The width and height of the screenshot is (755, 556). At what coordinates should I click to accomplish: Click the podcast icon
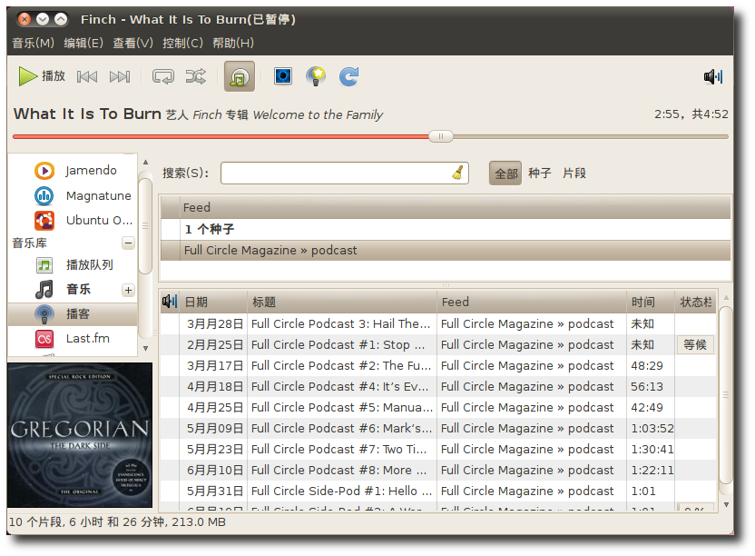(x=44, y=314)
